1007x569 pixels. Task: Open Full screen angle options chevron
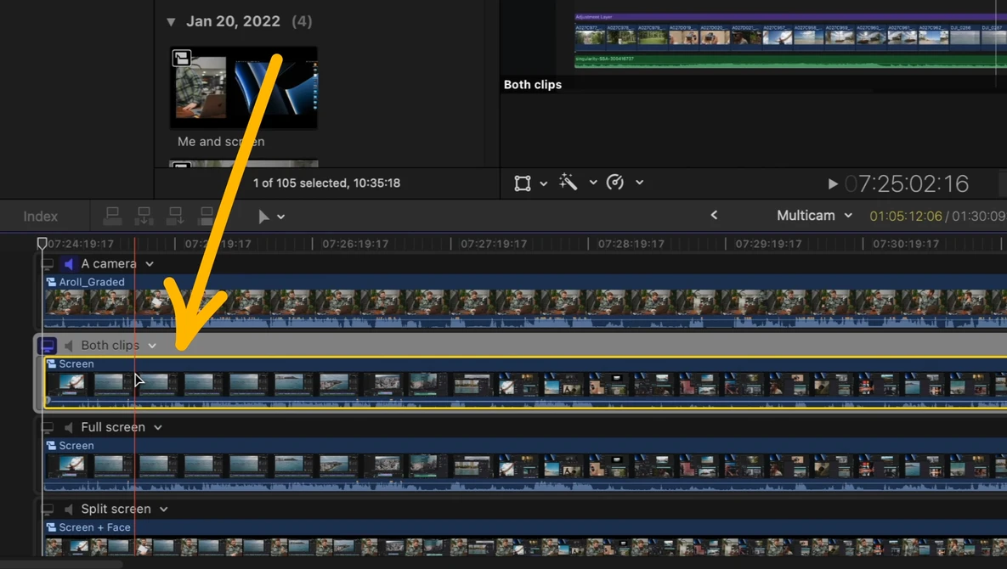pos(158,427)
